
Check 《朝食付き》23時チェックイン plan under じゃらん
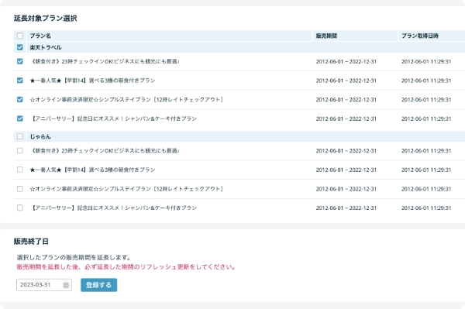tap(20, 150)
